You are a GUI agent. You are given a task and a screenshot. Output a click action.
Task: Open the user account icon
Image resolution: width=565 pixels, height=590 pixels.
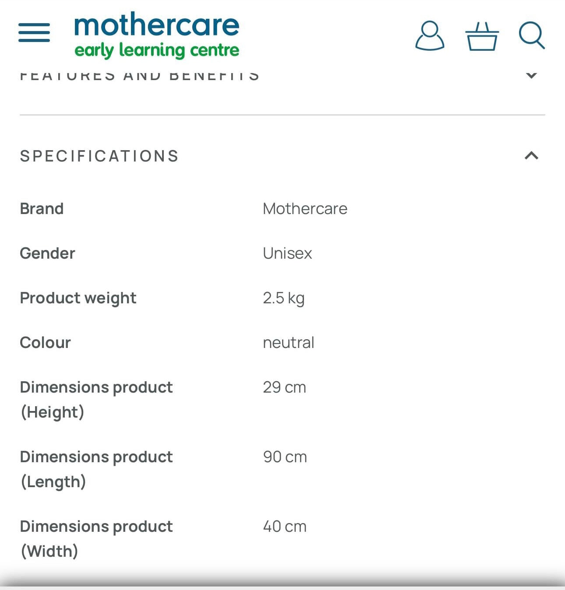pos(430,35)
